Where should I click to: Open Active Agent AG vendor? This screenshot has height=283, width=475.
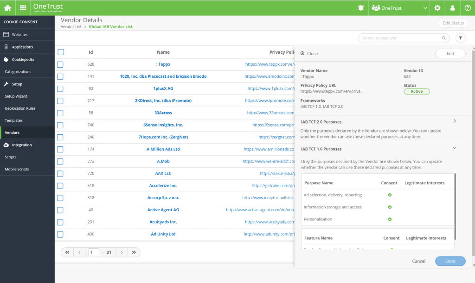[x=163, y=210]
